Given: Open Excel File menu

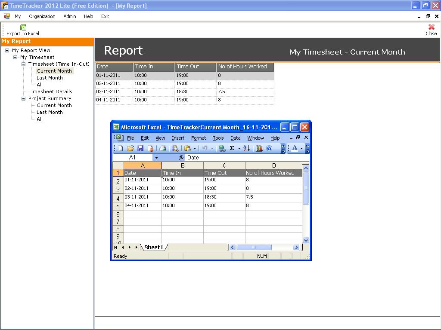Looking at the screenshot, I should (130, 138).
